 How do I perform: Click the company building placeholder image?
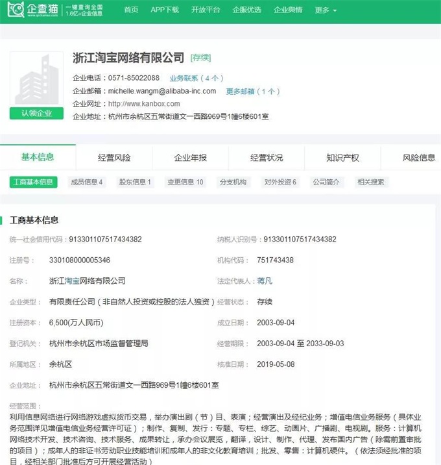36,79
